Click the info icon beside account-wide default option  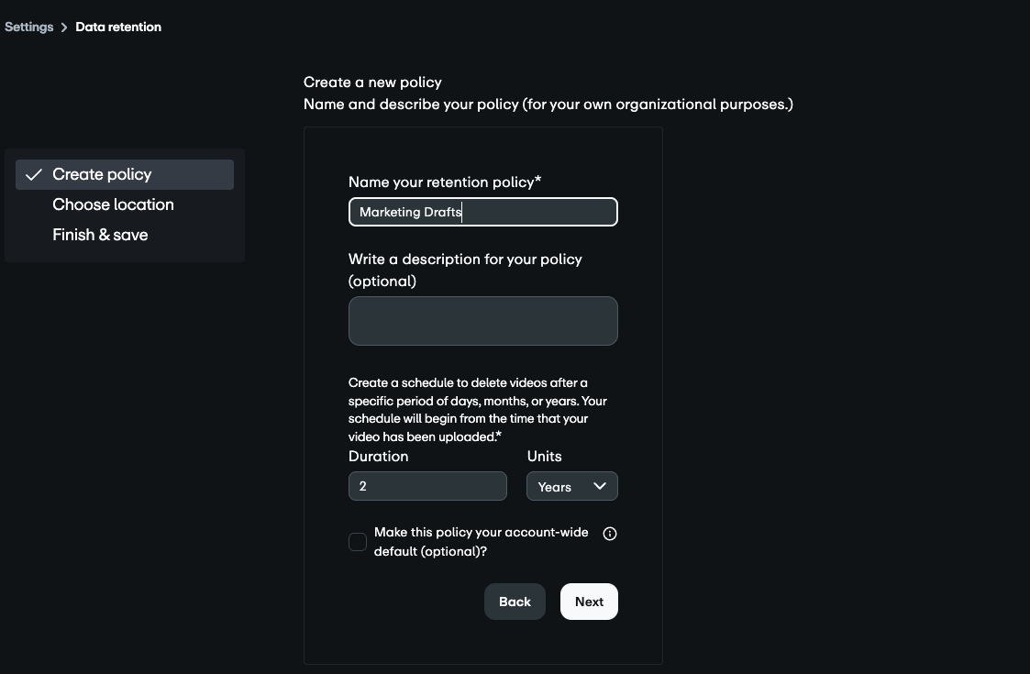pyautogui.click(x=610, y=533)
